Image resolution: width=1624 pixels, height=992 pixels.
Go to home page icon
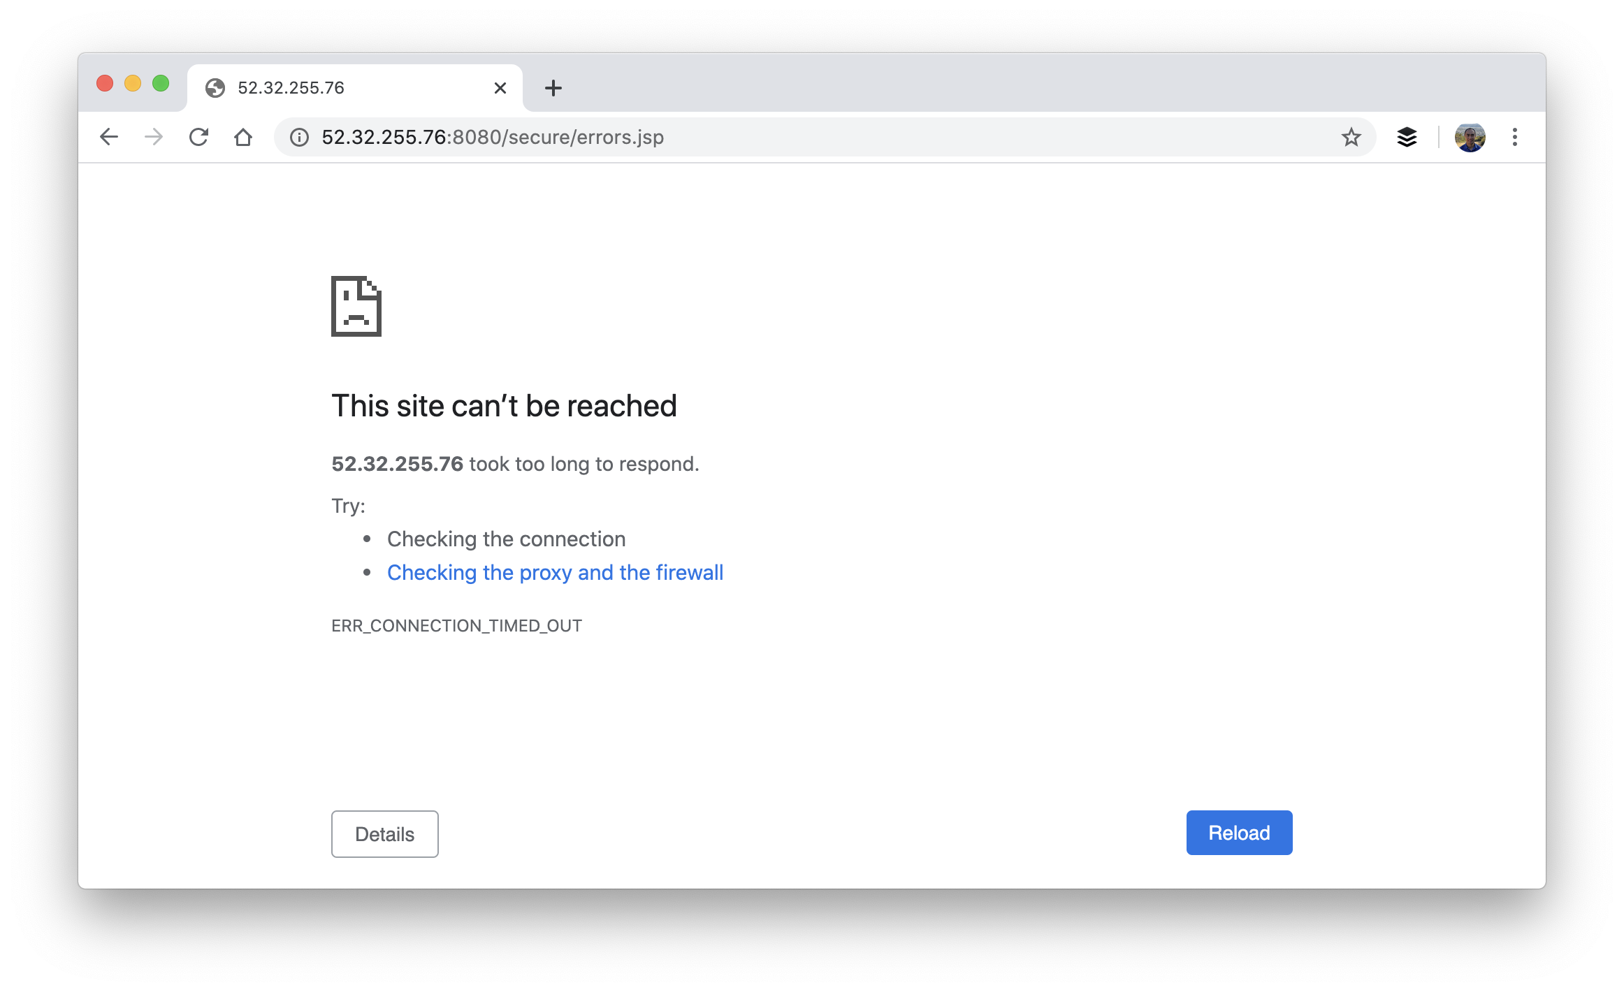[x=243, y=137]
